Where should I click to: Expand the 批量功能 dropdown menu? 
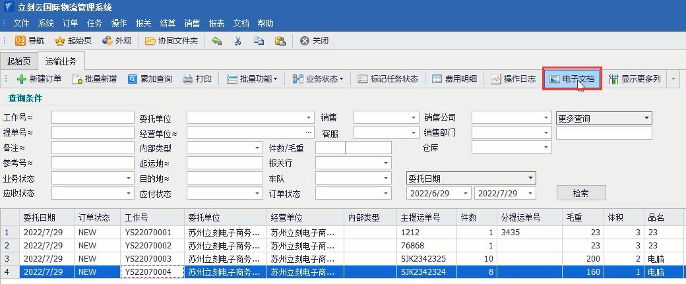pos(252,79)
